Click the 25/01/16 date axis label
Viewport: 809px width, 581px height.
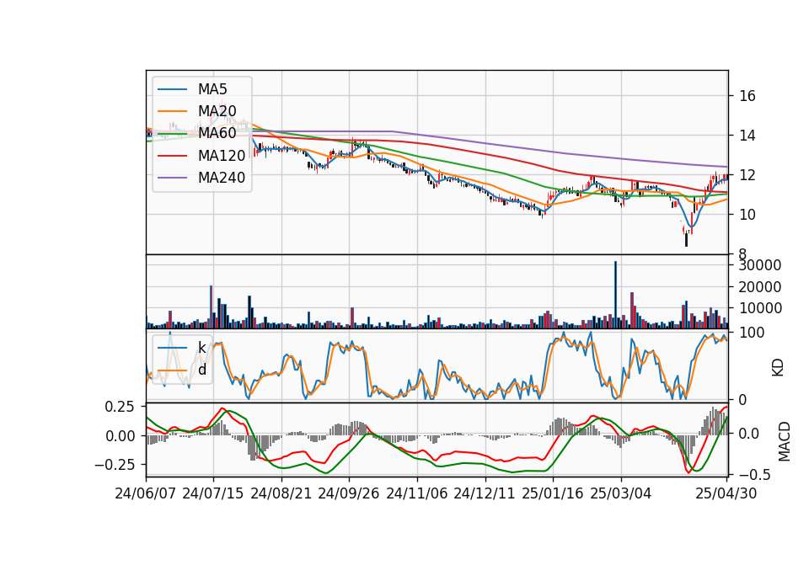[553, 493]
